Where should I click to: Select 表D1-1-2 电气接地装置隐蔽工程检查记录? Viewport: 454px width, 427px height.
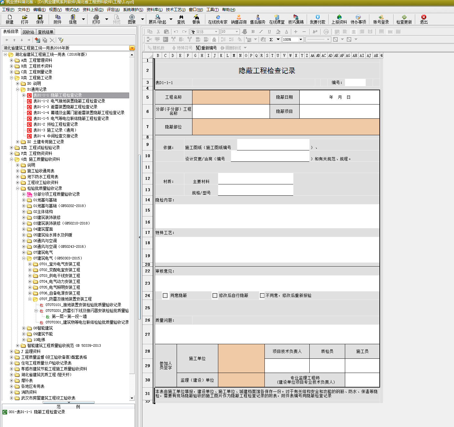coord(69,101)
